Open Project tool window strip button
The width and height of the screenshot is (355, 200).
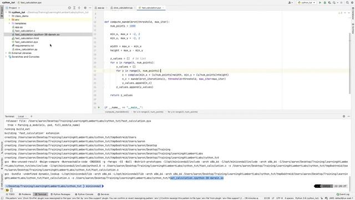(x=2, y=12)
